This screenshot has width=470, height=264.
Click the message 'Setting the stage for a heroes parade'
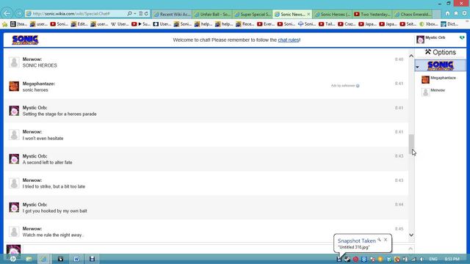[59, 114]
